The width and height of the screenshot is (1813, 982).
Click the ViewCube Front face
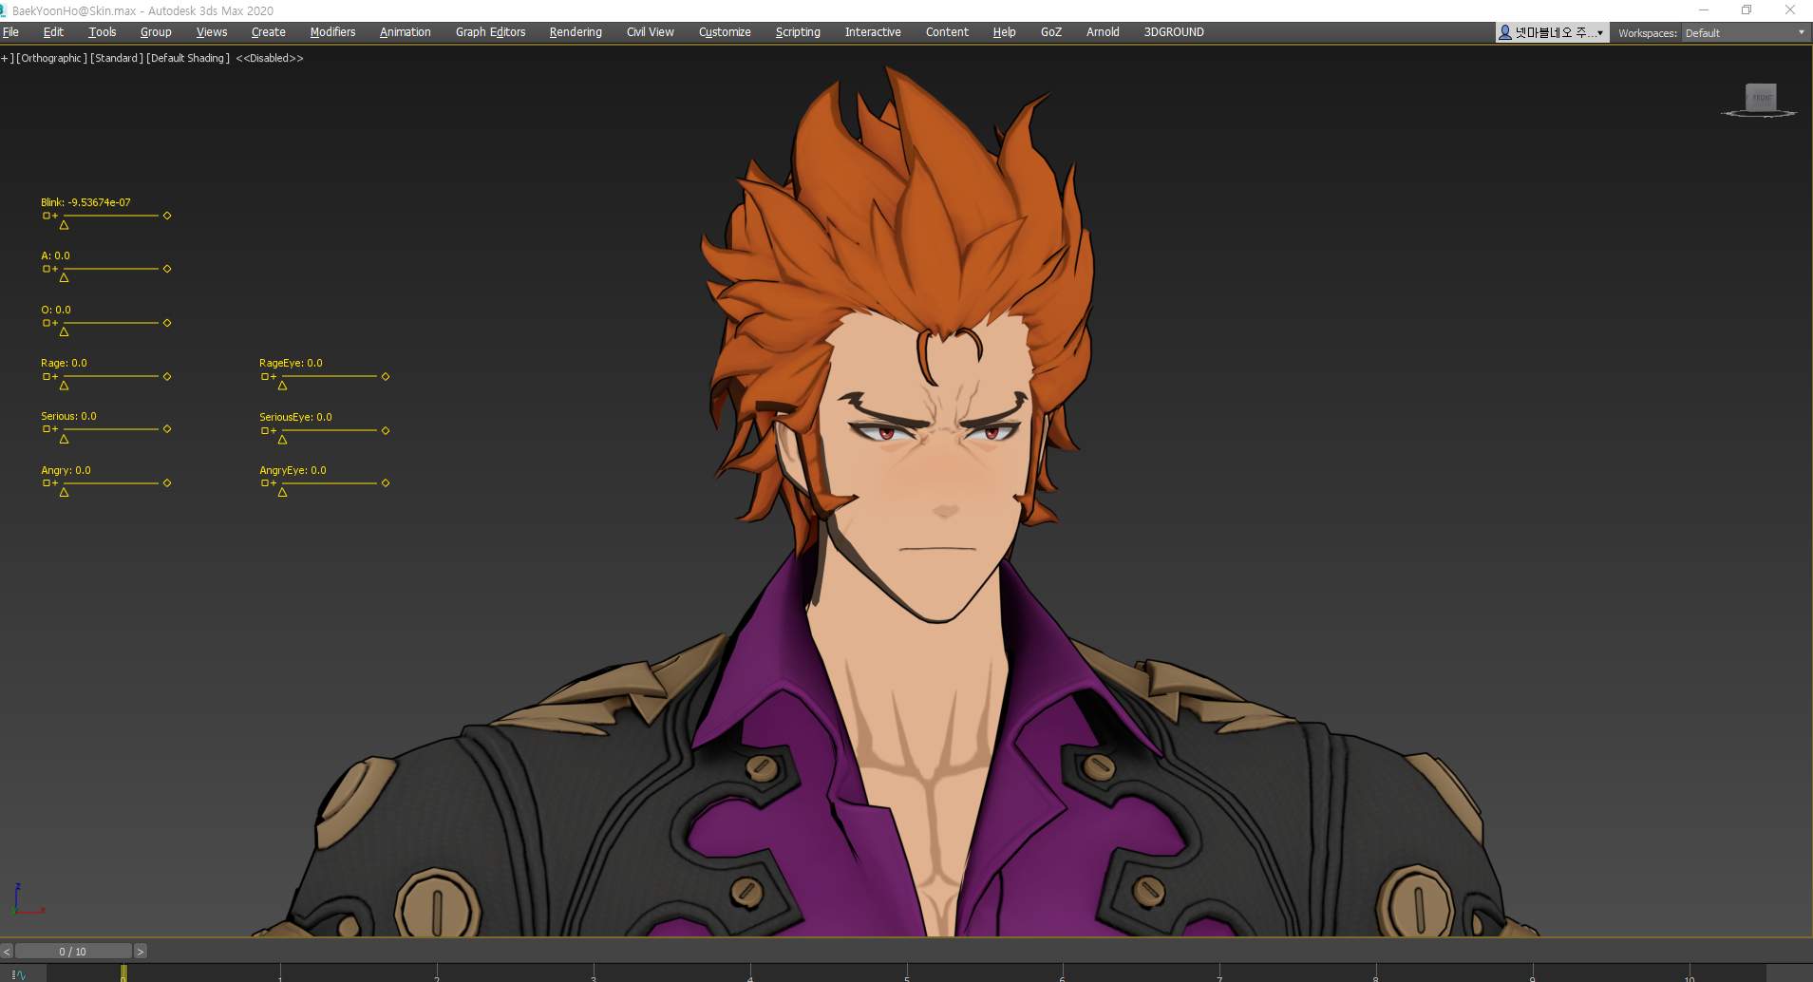point(1762,98)
